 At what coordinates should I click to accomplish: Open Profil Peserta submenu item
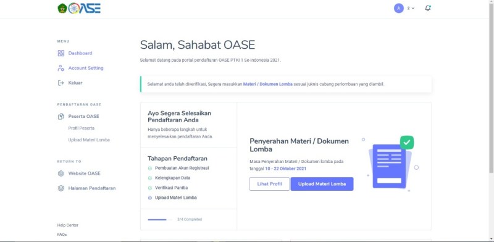click(x=82, y=128)
